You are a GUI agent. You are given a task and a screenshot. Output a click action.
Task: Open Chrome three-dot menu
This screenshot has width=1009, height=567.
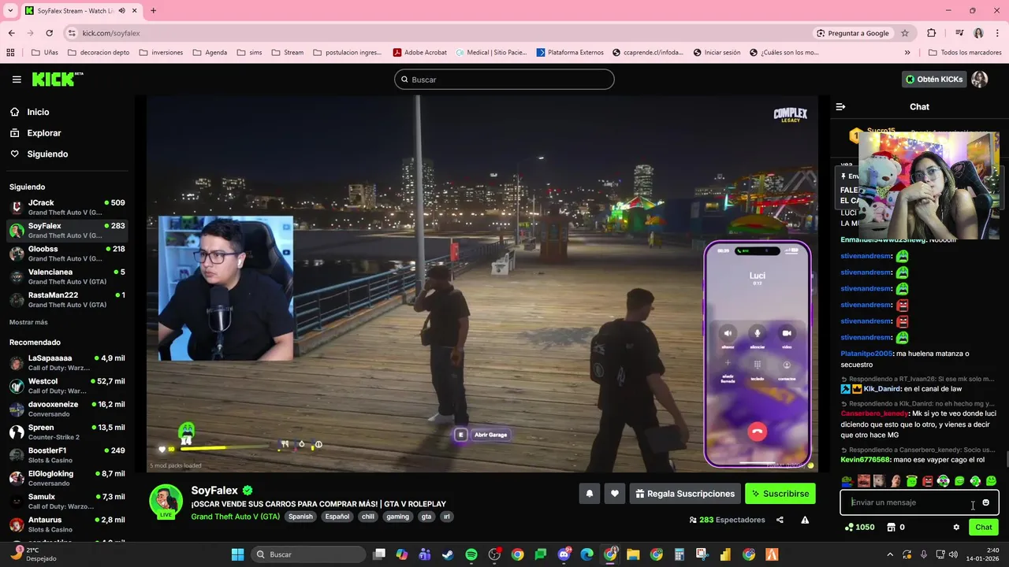point(997,33)
